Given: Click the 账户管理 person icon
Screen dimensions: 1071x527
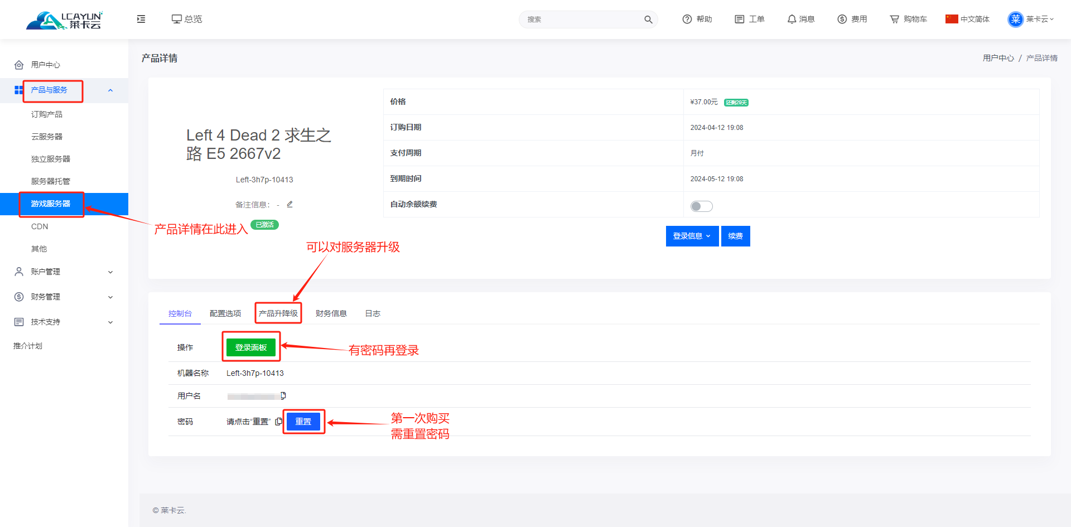Looking at the screenshot, I should [x=19, y=272].
